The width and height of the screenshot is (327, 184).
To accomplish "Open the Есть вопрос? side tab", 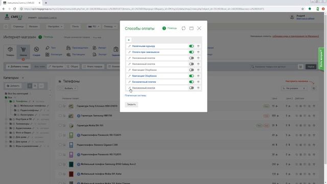I will (321, 58).
